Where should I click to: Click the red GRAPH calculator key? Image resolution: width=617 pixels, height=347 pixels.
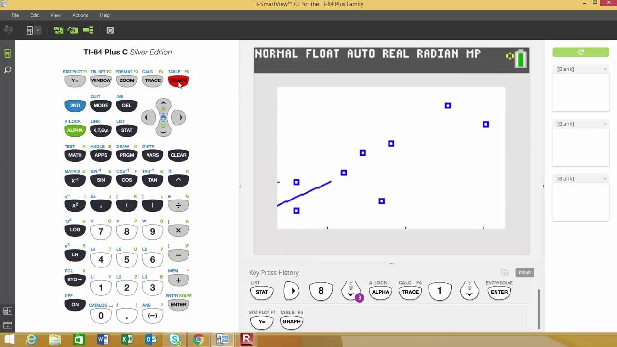tap(178, 80)
